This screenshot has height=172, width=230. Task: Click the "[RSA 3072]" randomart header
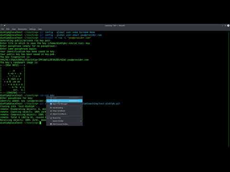(x=12, y=65)
